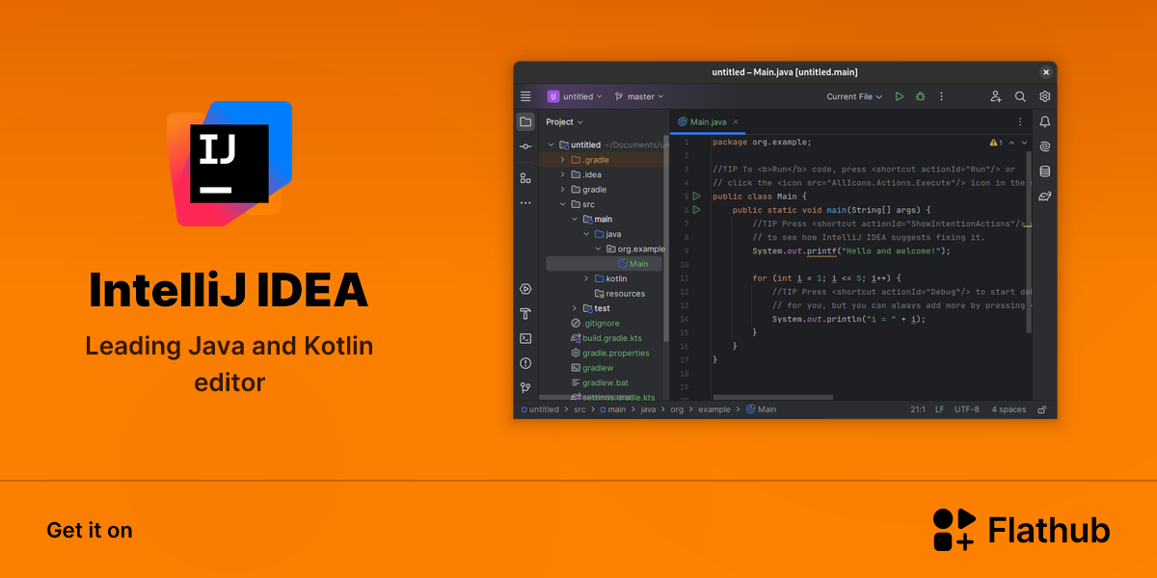Open the master branch dropdown
This screenshot has width=1157, height=578.
tap(639, 96)
